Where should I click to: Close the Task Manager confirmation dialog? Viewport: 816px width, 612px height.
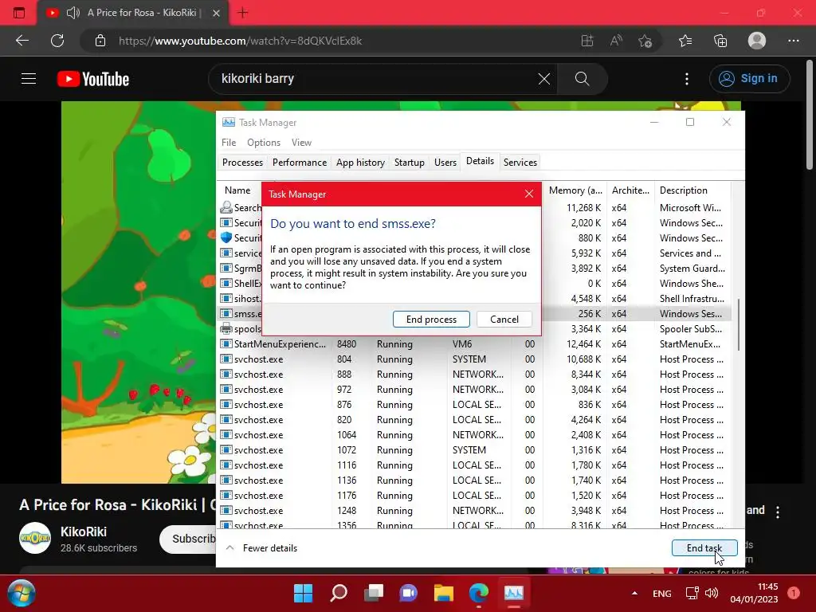point(529,194)
